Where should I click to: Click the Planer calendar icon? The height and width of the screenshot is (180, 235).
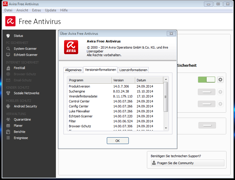tap(8, 126)
